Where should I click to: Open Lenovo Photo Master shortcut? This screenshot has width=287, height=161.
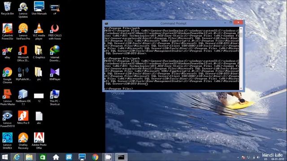[x=7, y=97]
